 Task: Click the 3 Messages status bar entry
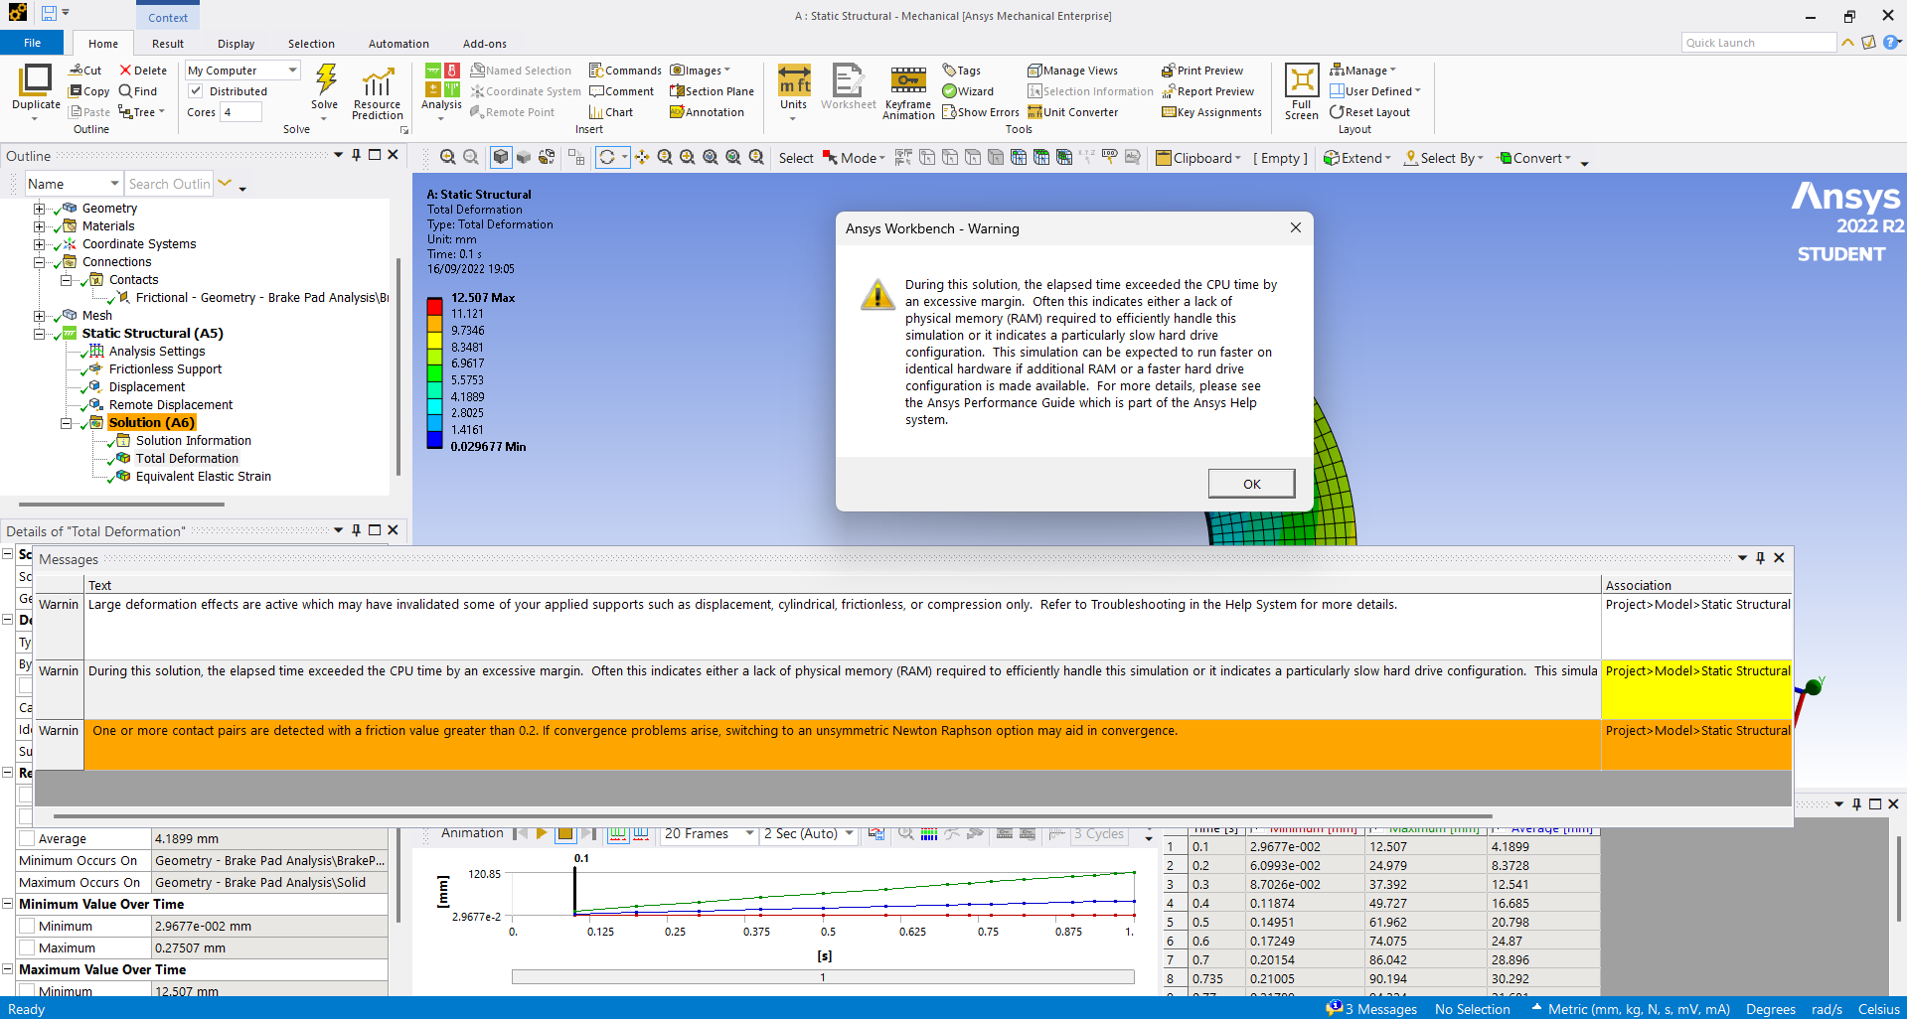[x=1372, y=1009]
